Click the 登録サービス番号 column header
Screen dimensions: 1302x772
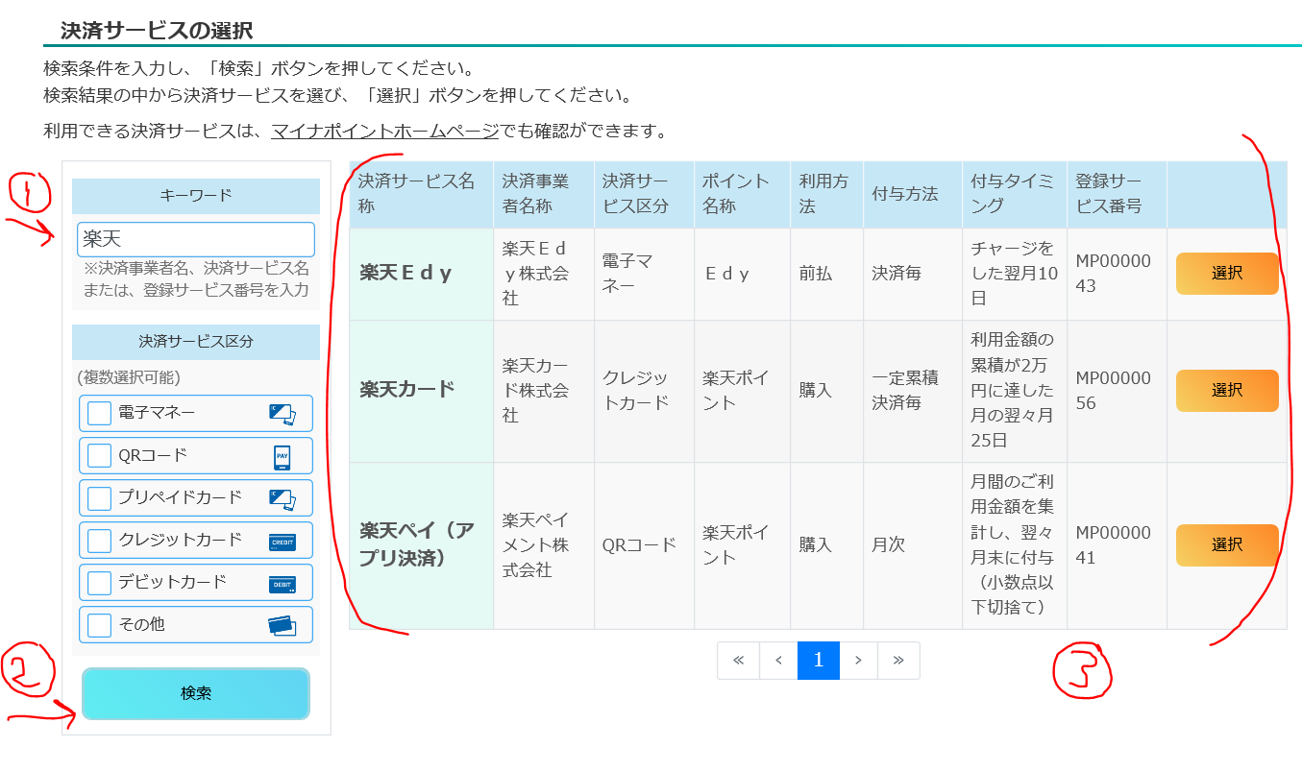(1117, 194)
